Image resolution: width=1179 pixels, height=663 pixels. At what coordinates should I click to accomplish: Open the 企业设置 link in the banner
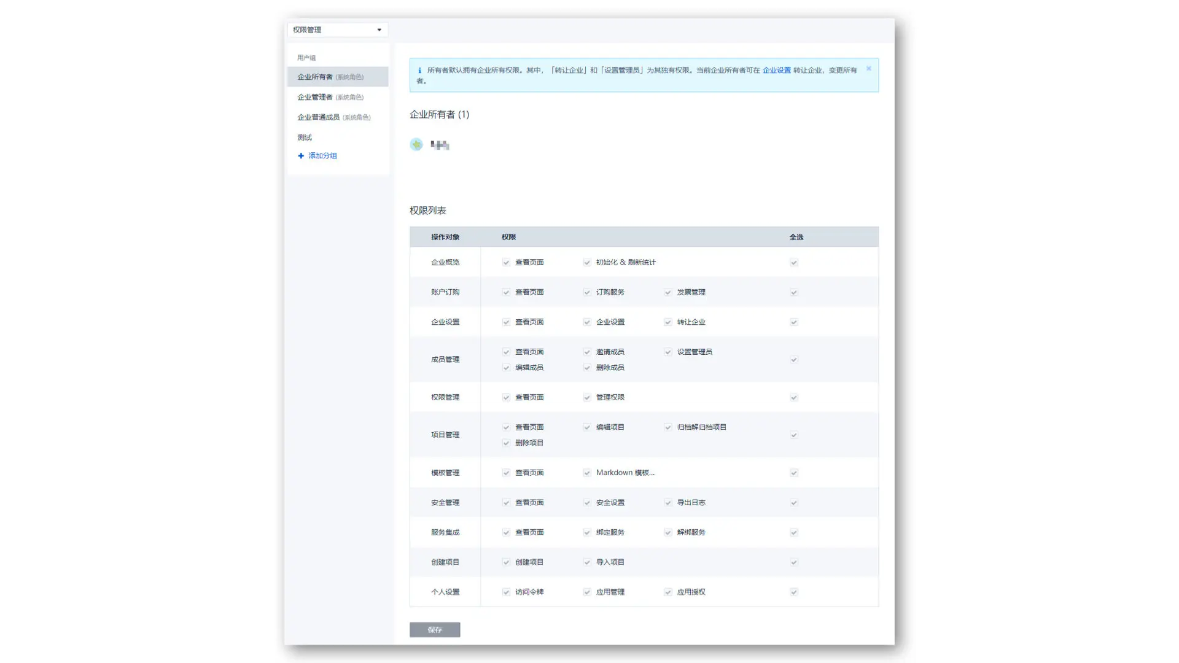(x=776, y=71)
